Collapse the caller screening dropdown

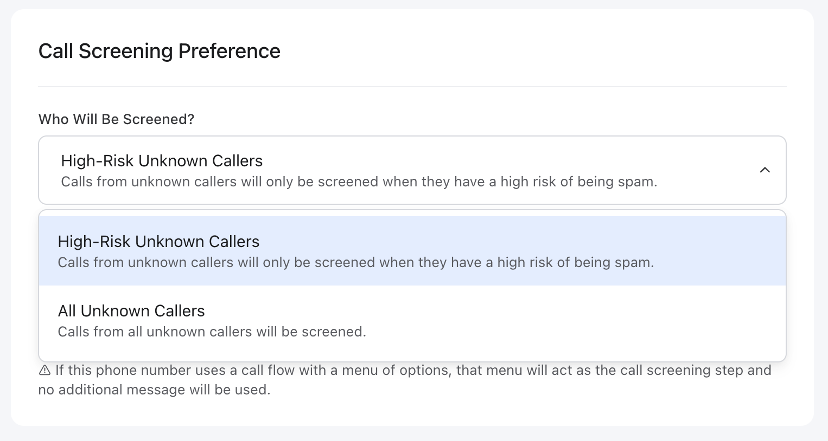pos(765,170)
